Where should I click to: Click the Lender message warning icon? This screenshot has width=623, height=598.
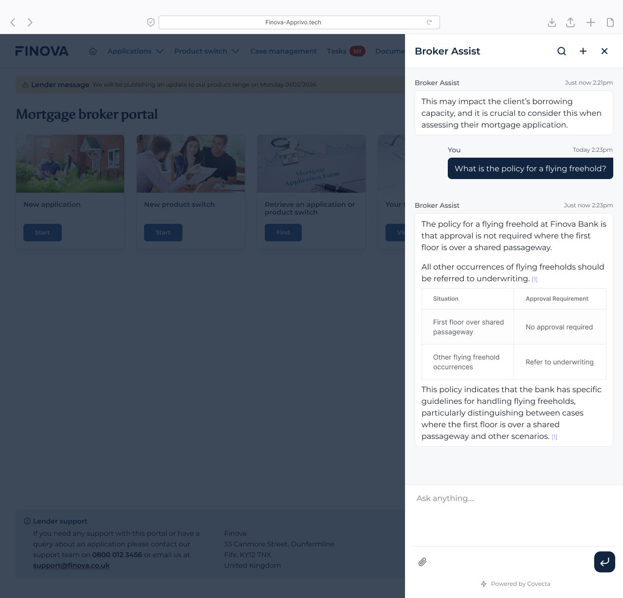point(25,85)
